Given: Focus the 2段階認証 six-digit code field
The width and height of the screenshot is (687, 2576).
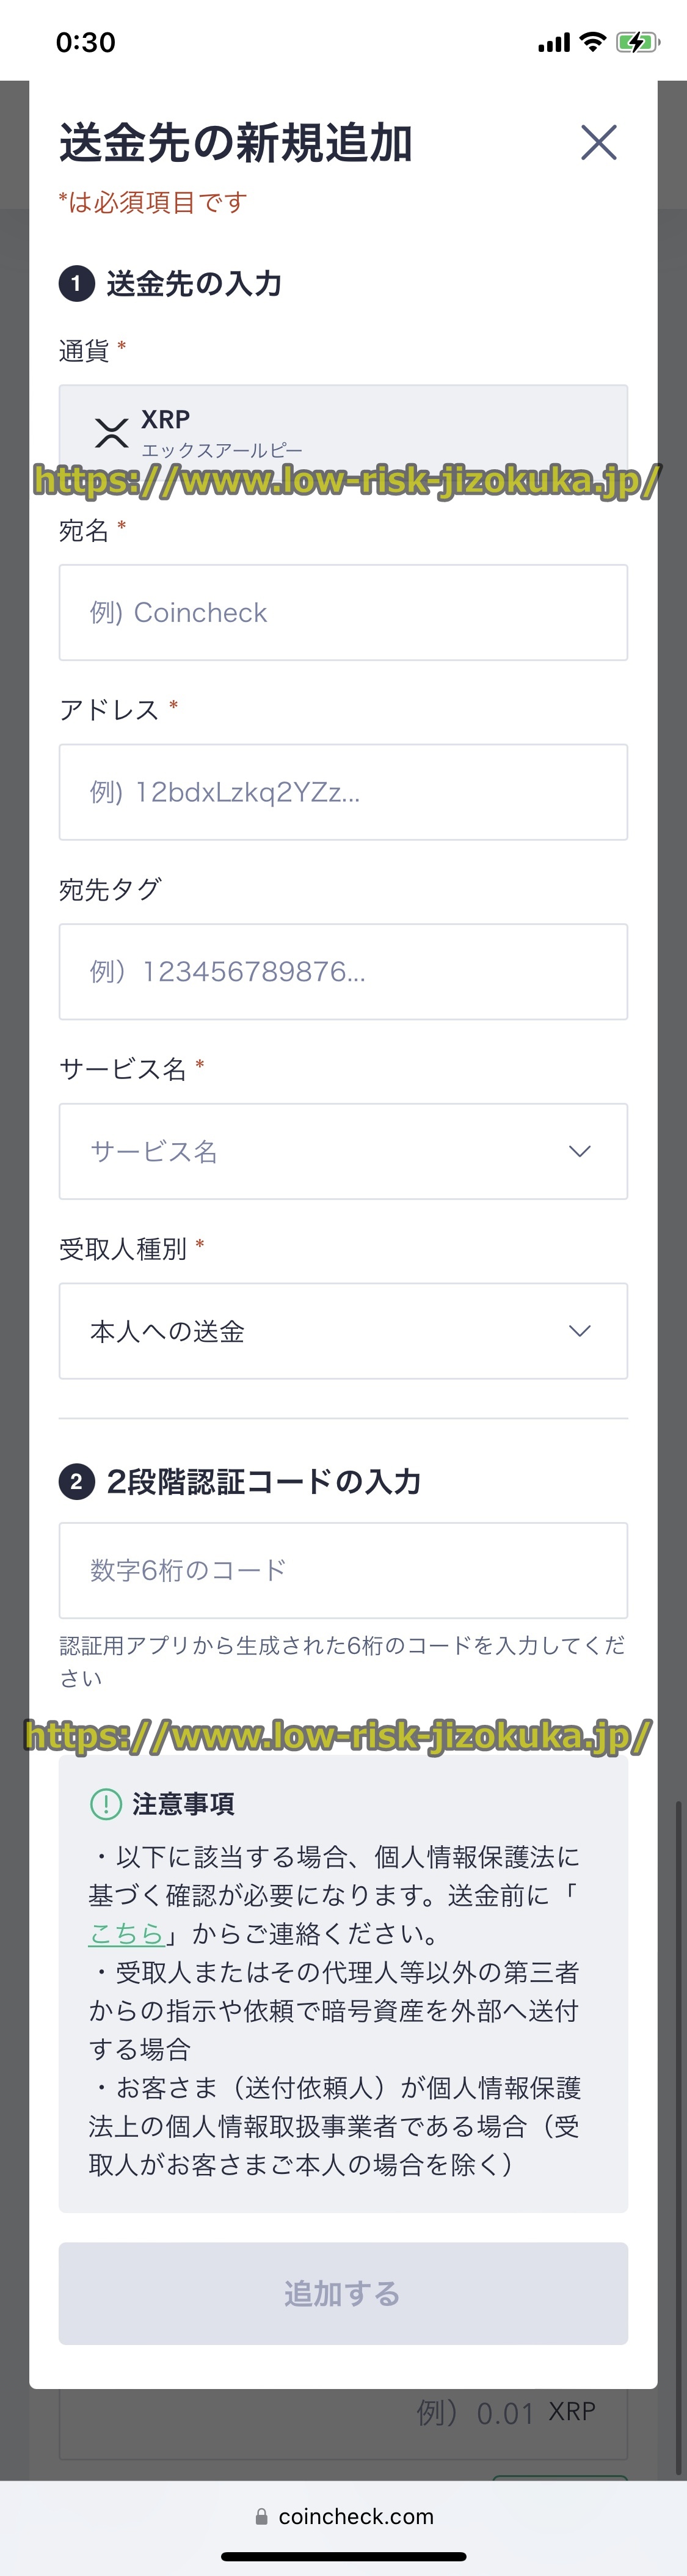Looking at the screenshot, I should pyautogui.click(x=343, y=1570).
